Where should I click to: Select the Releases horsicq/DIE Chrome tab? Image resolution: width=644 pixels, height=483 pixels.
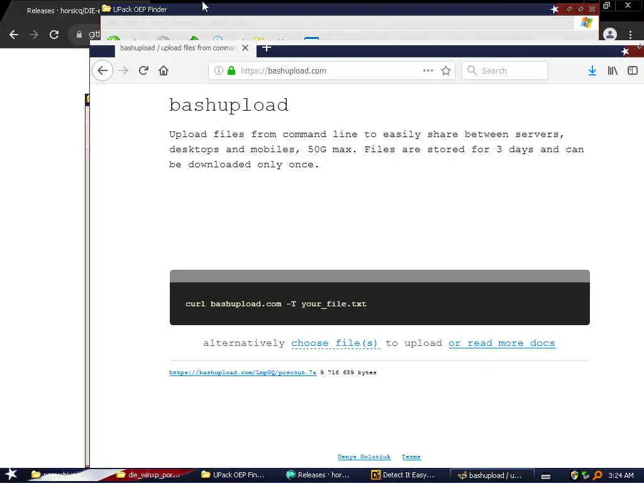coord(62,11)
